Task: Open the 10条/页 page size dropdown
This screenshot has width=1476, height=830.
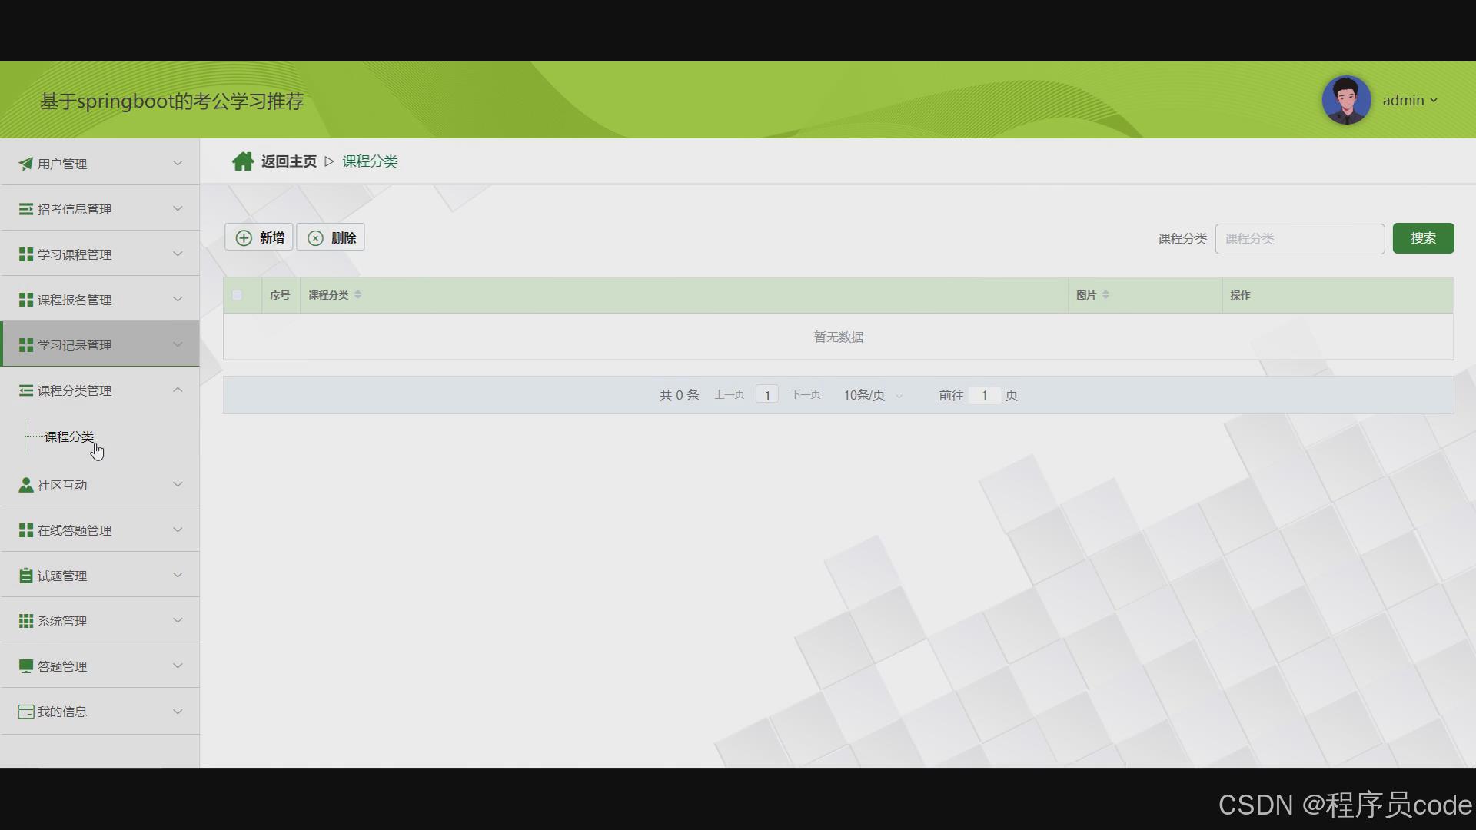Action: click(872, 395)
